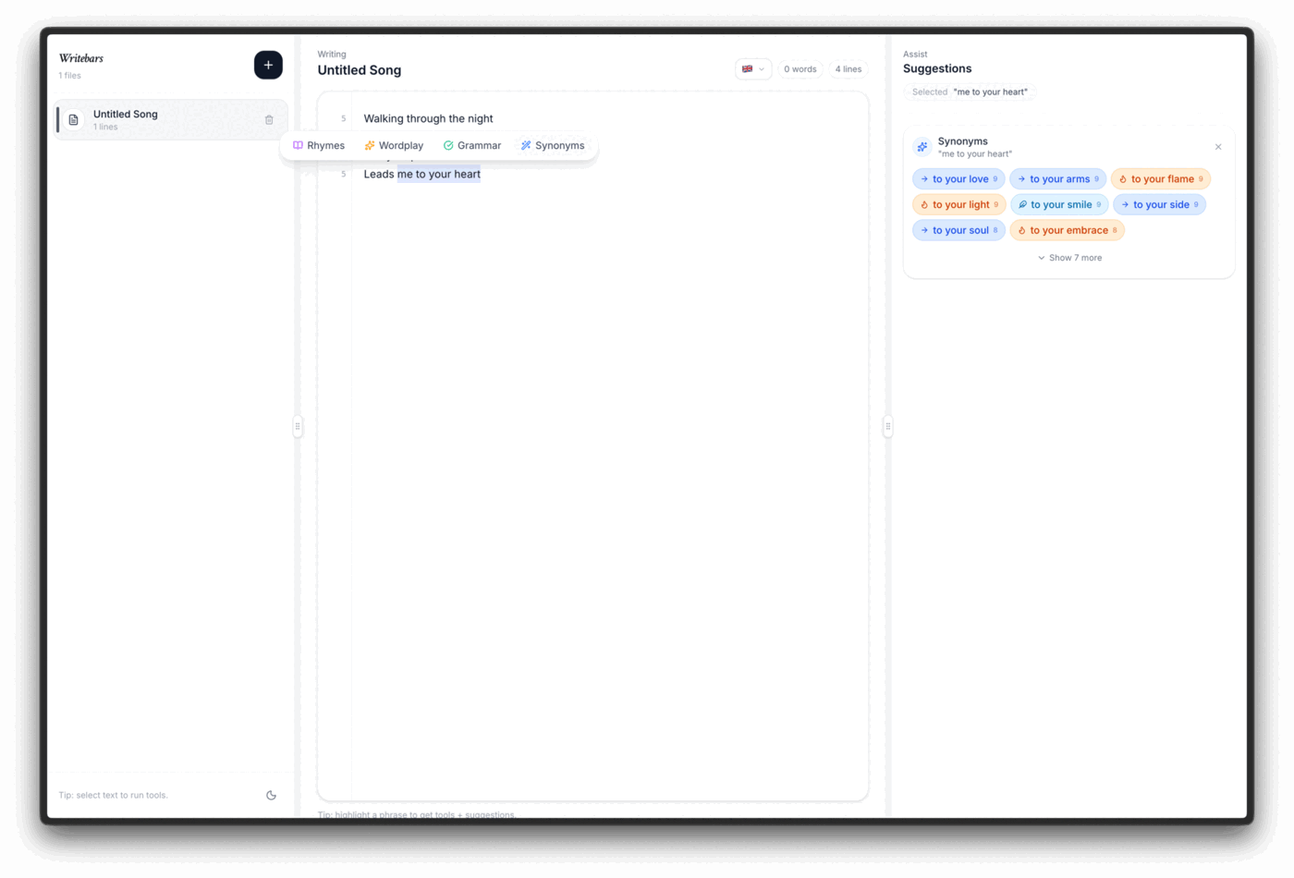This screenshot has height=878, width=1294.
Task: Click the "0 words" counter badge
Action: click(799, 68)
